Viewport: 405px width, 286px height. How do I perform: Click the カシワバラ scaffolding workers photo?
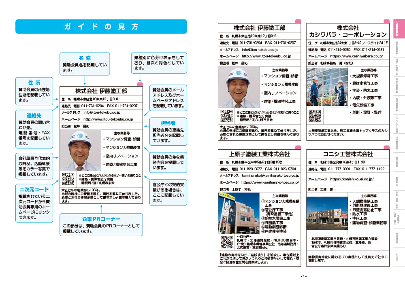pos(327,87)
